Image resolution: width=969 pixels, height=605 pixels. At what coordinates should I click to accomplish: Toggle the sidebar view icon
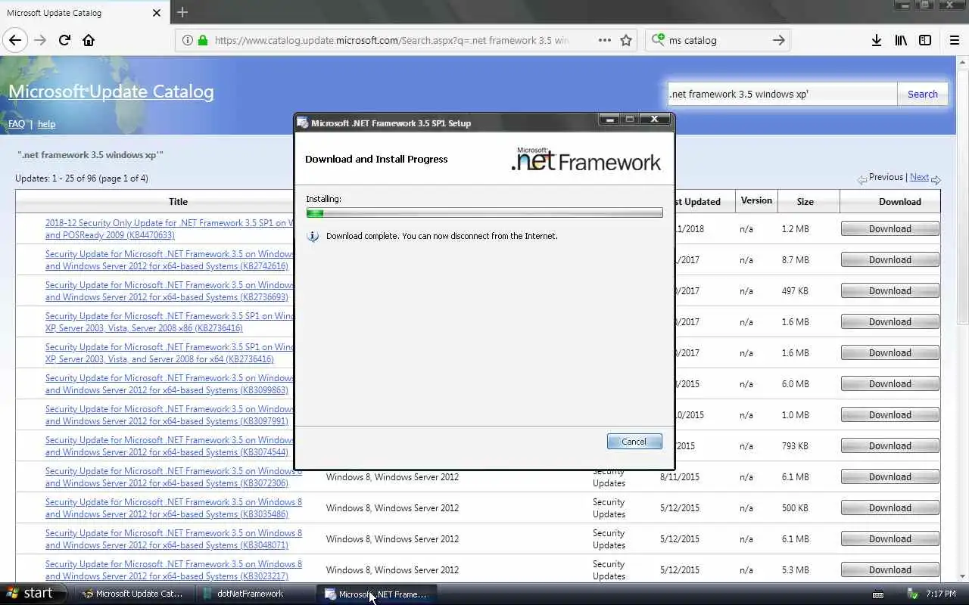[x=925, y=40]
